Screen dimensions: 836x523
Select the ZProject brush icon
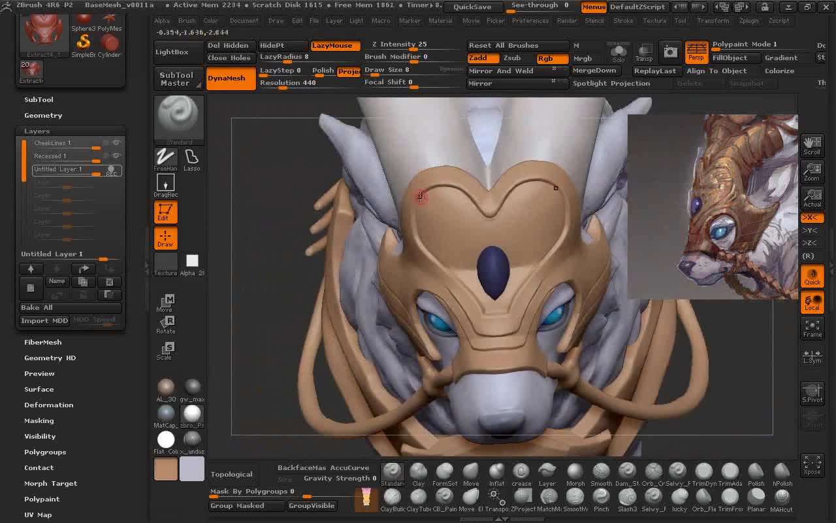[522, 499]
